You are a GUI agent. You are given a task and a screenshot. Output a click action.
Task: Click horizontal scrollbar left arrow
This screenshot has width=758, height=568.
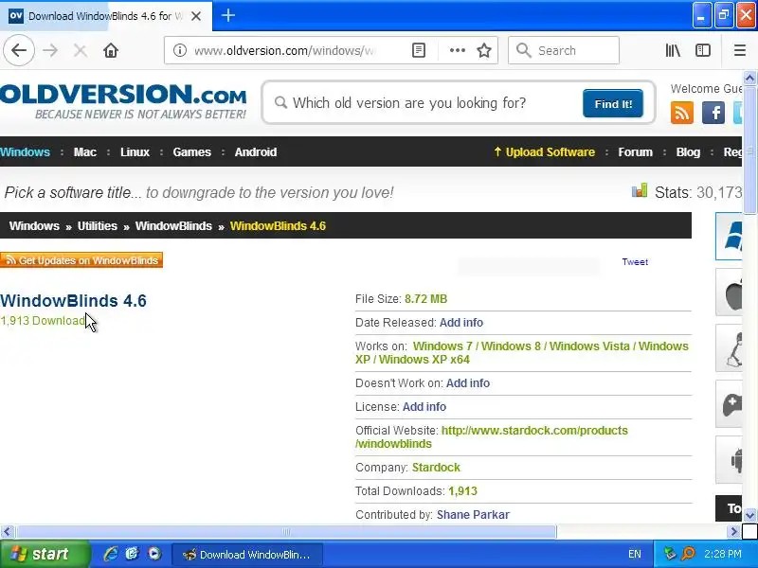(7, 532)
